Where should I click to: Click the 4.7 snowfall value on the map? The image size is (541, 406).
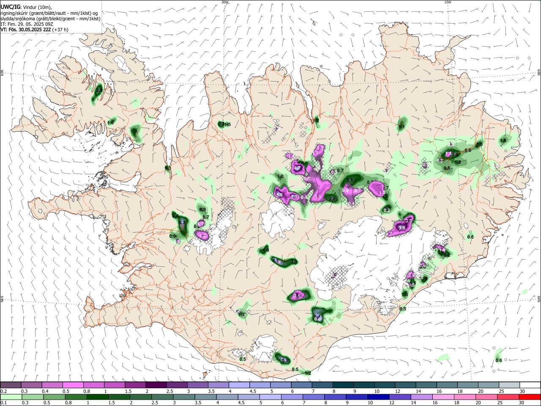click(x=297, y=168)
